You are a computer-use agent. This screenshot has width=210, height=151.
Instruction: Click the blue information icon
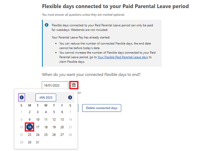point(47,25)
